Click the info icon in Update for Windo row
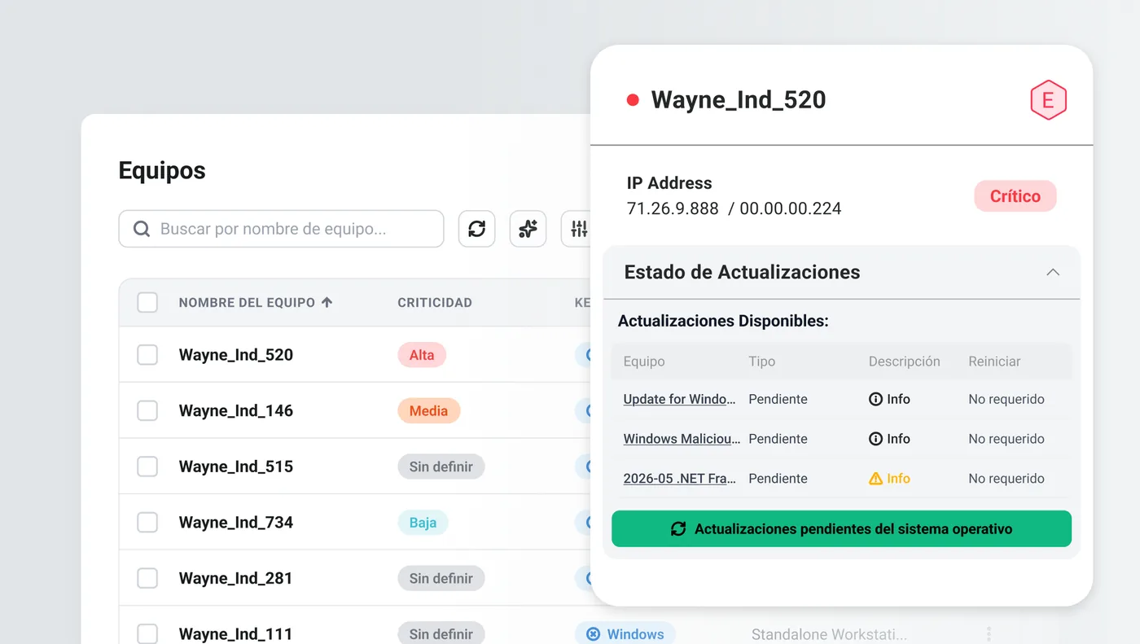 pos(875,399)
